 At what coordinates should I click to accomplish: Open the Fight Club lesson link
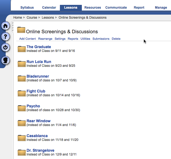(x=36, y=91)
